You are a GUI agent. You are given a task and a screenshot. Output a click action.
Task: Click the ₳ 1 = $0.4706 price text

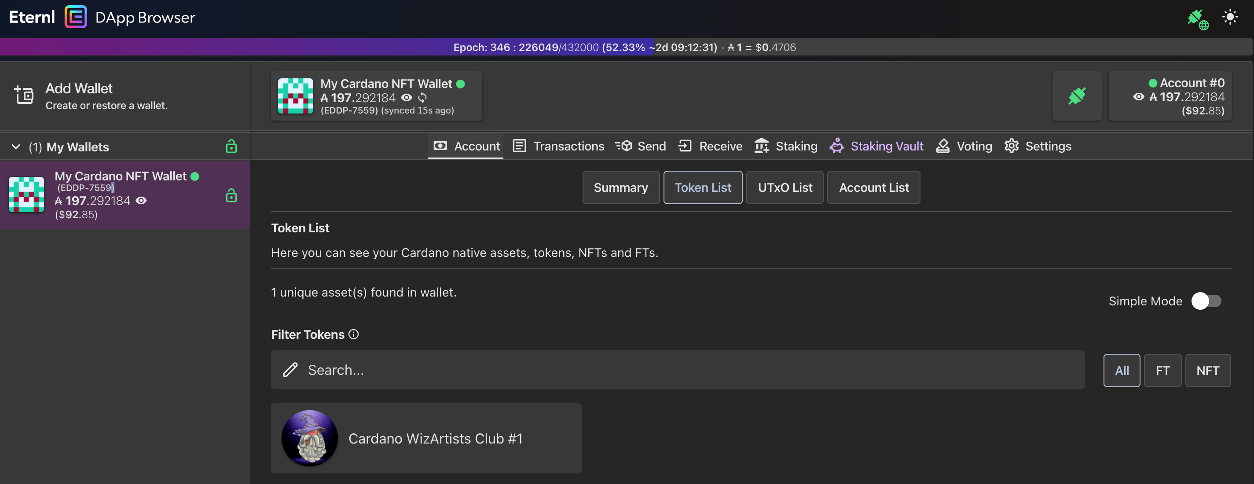point(762,47)
